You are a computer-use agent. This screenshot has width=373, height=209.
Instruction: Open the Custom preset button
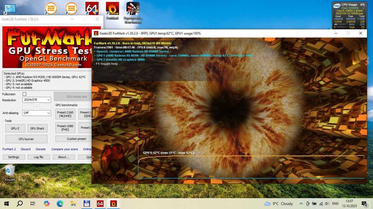tap(73, 139)
